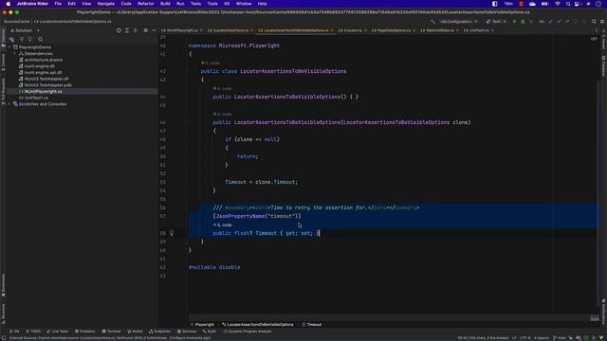Image resolution: width=607 pixels, height=341 pixels.
Task: Open the Terminal tool window
Action: point(112,332)
